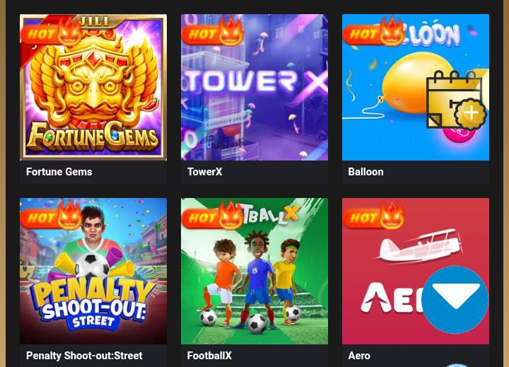Click the HOT flame badge on Aero
Screen dimensions: 509x367
(374, 216)
